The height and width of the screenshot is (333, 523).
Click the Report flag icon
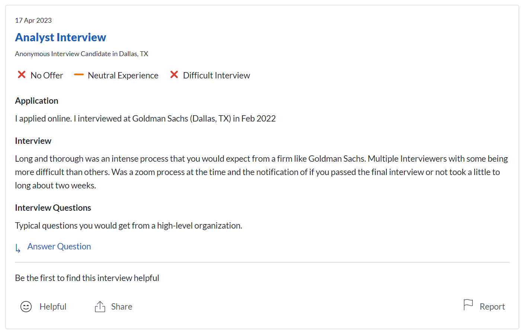point(468,305)
